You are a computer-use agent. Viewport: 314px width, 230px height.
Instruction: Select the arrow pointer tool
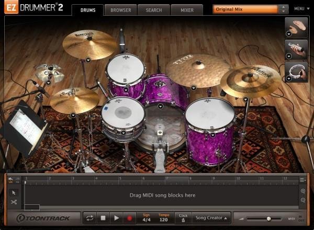[x=14, y=192]
